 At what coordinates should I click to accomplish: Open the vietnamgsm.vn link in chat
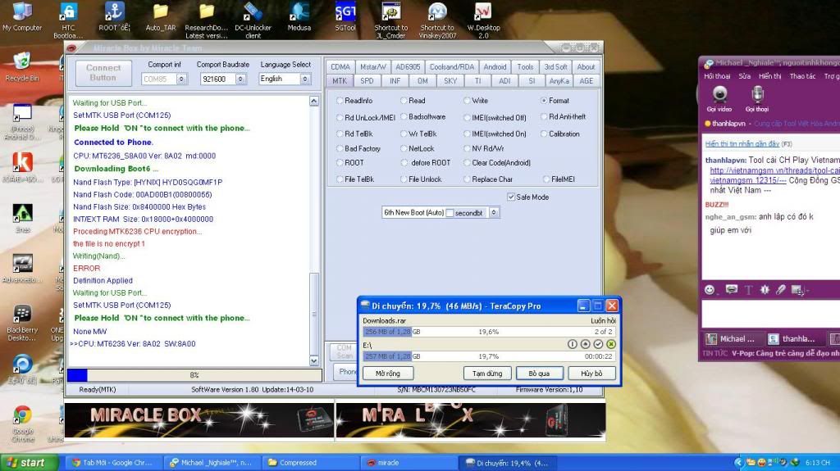coord(774,175)
